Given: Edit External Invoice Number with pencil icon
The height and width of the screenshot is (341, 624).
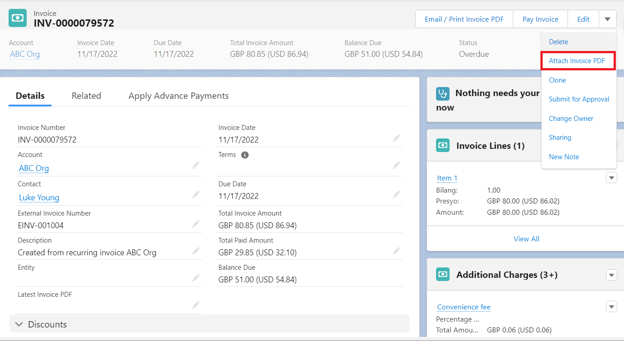Looking at the screenshot, I should coord(196,224).
